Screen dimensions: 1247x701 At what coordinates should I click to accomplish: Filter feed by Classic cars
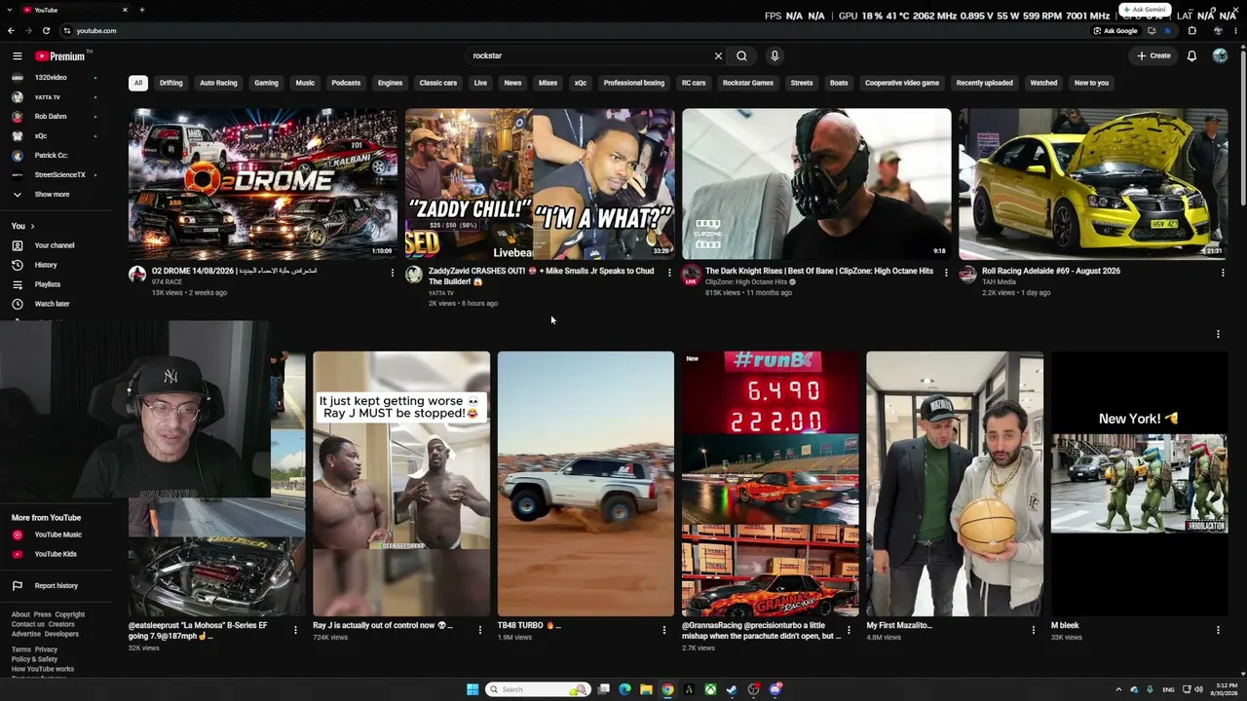coord(437,83)
